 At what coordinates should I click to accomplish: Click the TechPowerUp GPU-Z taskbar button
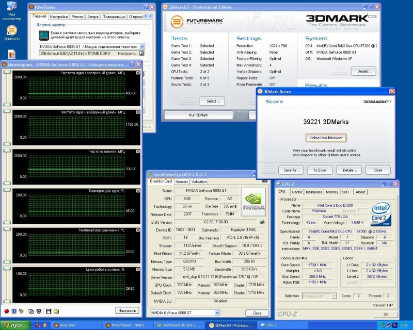[x=179, y=325]
